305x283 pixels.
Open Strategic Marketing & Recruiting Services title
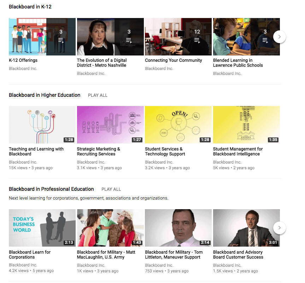click(x=98, y=152)
